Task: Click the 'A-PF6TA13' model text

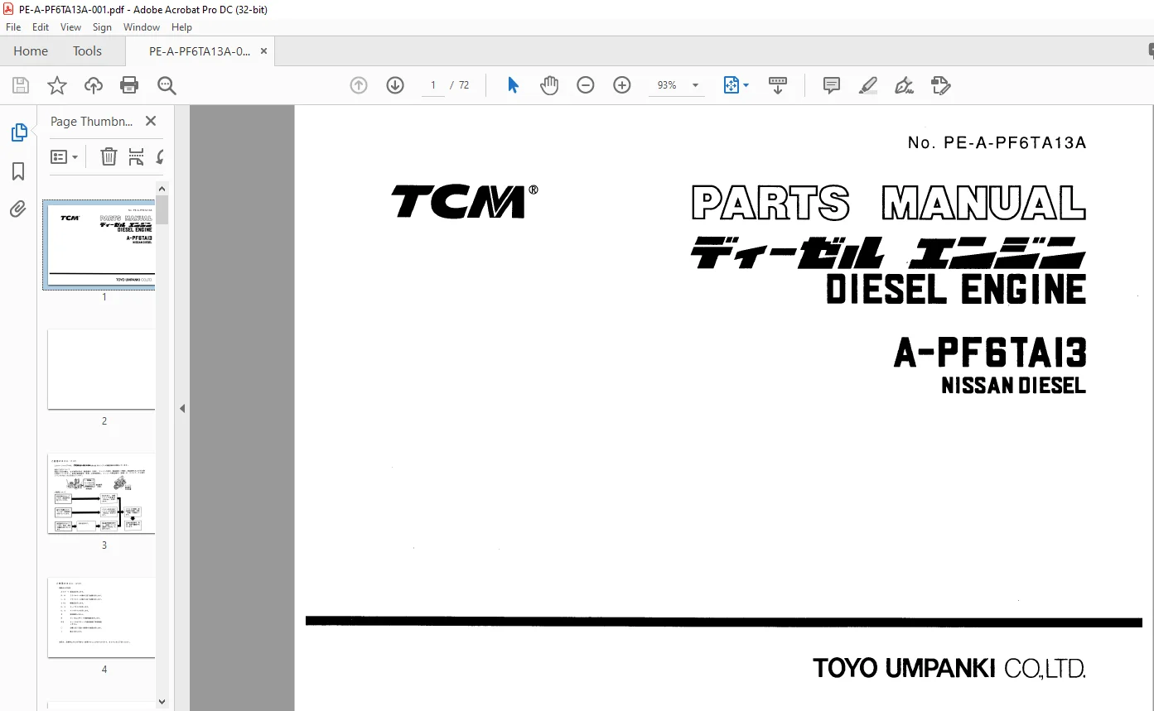Action: coord(990,353)
